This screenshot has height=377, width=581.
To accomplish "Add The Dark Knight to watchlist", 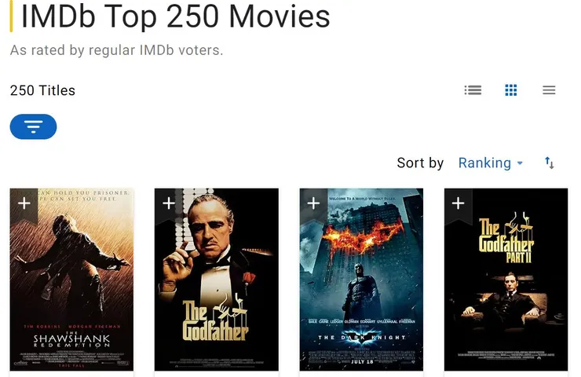I will pyautogui.click(x=313, y=204).
